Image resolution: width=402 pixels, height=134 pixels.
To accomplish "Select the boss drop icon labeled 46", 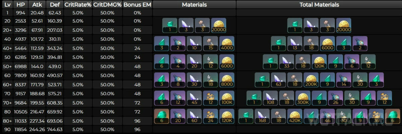I will click(327, 115).
